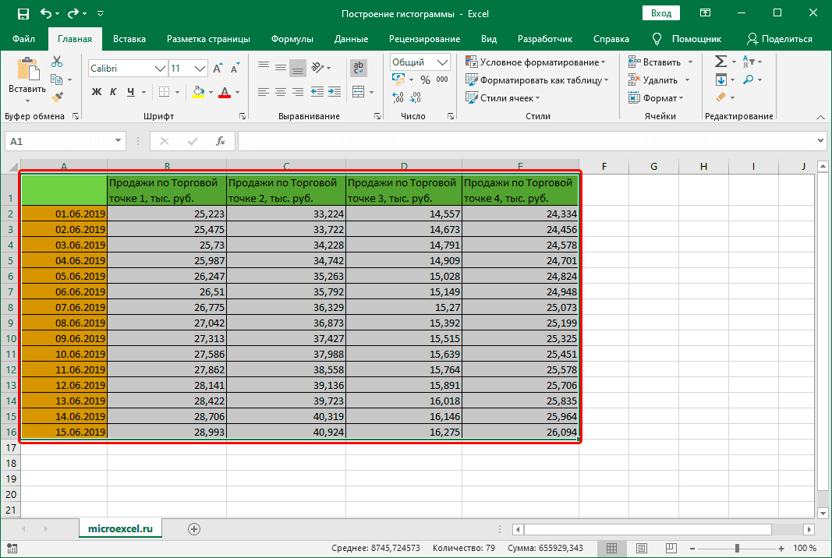Click the microexcel.ru sheet tab
Screen dimensions: 832x558
pyautogui.click(x=120, y=528)
